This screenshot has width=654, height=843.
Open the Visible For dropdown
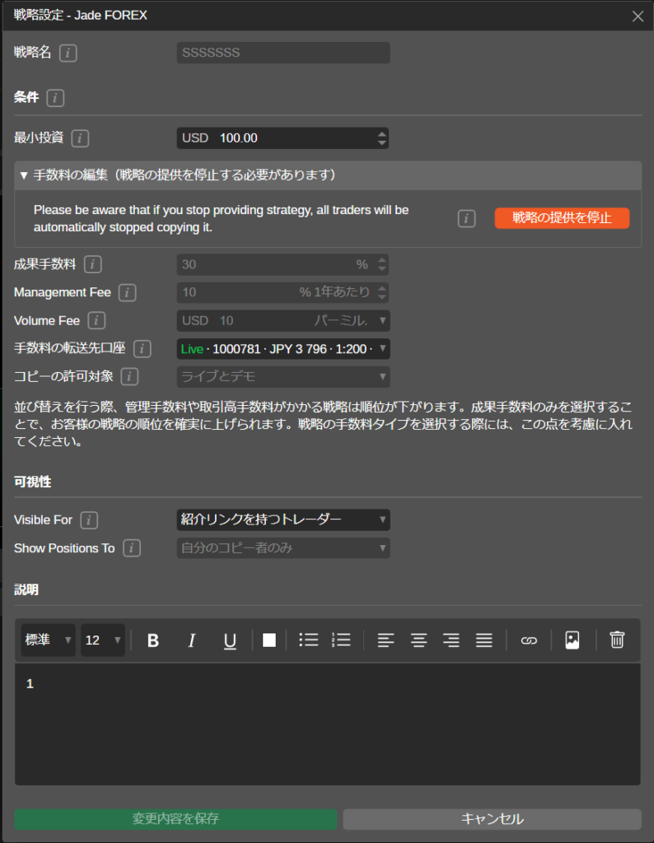(283, 519)
